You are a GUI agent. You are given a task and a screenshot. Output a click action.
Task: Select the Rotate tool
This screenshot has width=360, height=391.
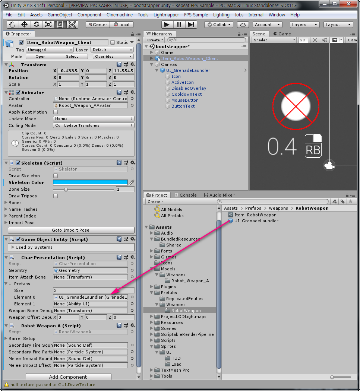(x=37, y=25)
